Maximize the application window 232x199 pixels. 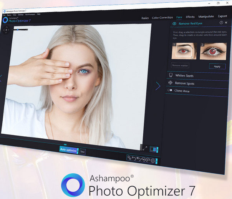tap(218, 3)
